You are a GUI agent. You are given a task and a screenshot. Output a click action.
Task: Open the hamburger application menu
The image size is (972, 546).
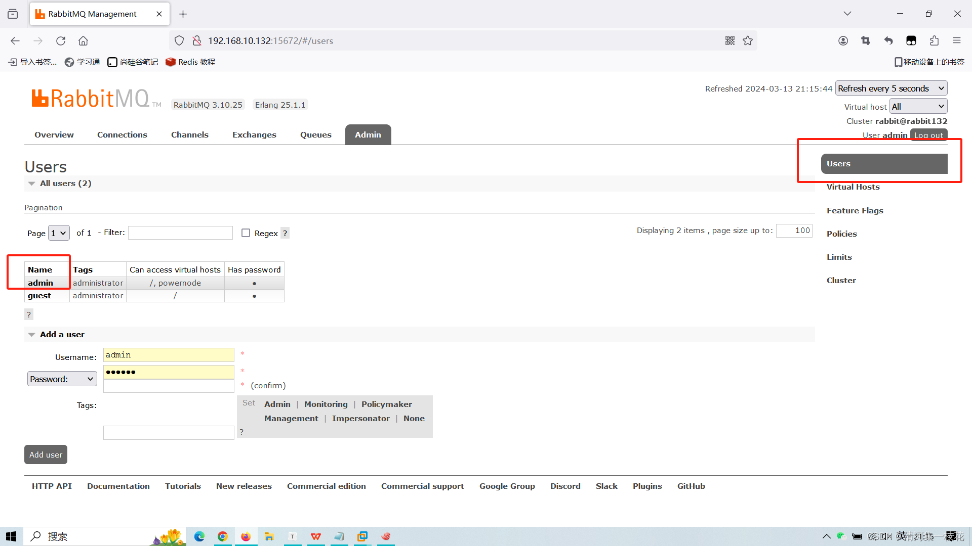pyautogui.click(x=956, y=41)
